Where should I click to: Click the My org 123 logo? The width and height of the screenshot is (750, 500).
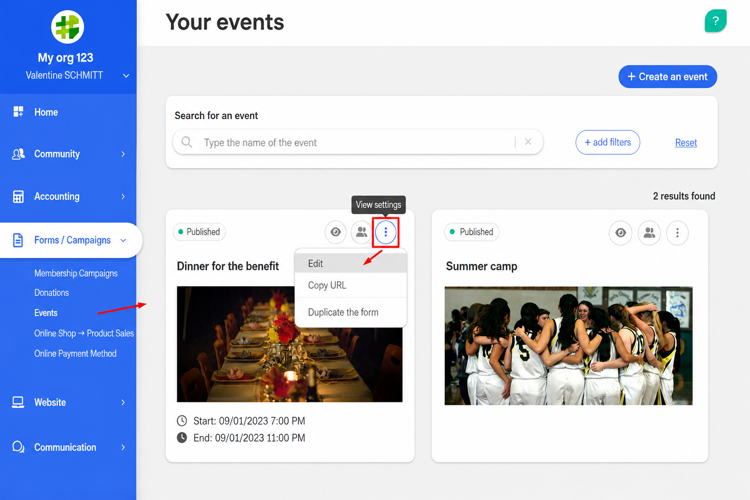[x=68, y=27]
